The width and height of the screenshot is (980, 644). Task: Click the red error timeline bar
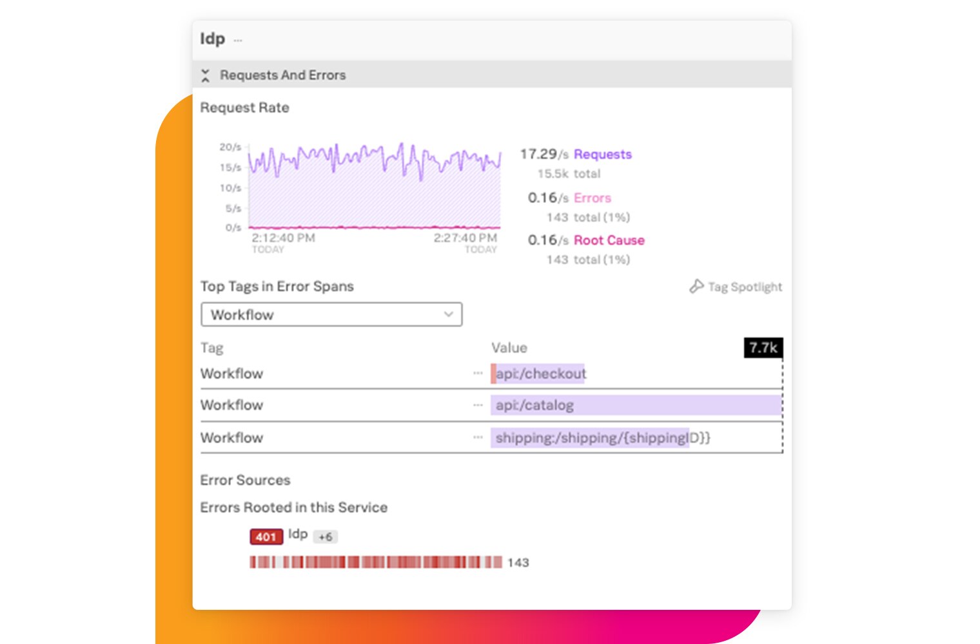(375, 562)
